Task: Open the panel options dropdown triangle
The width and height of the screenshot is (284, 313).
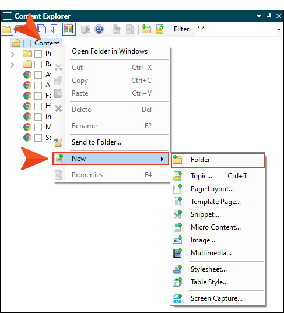Action: (x=259, y=16)
